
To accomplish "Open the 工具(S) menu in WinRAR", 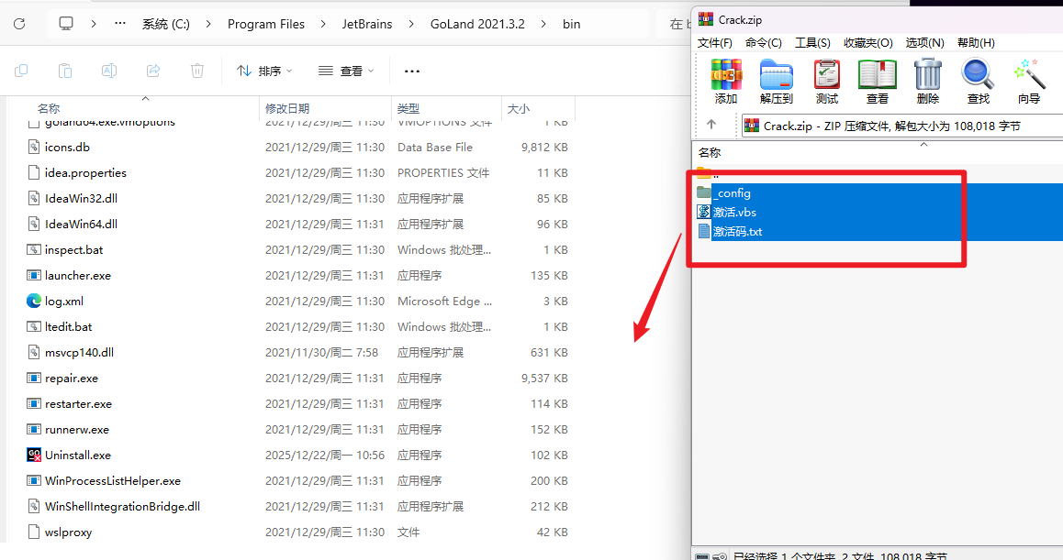I will (812, 43).
